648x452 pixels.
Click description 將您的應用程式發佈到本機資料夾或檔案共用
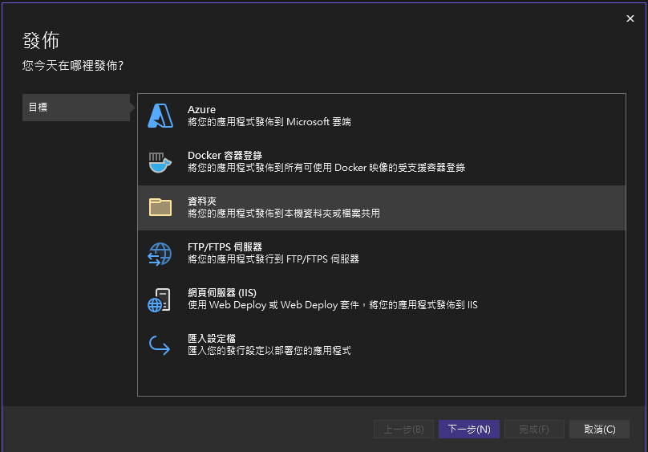pyautogui.click(x=284, y=214)
